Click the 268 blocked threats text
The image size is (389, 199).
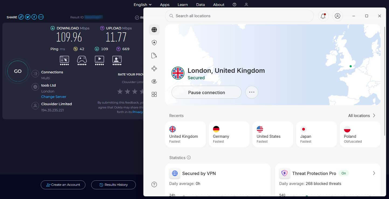[x=323, y=184]
